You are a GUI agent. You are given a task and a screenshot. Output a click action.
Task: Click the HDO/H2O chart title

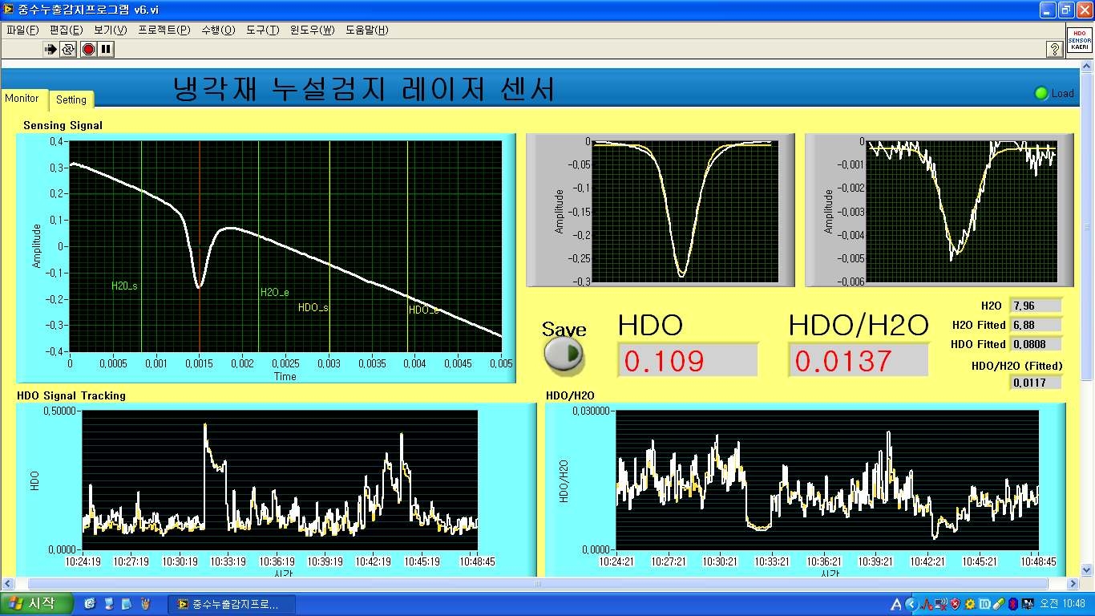click(570, 395)
